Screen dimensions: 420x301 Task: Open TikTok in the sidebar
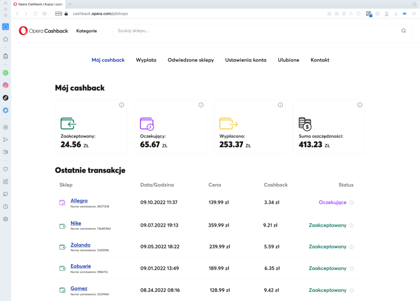click(5, 98)
